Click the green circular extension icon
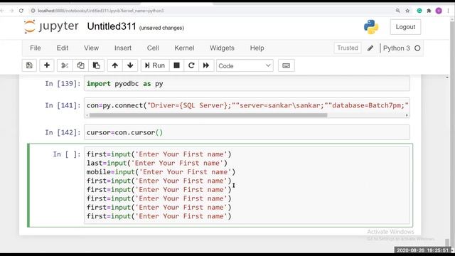Viewport: 455px width, 256px height. pyautogui.click(x=419, y=11)
